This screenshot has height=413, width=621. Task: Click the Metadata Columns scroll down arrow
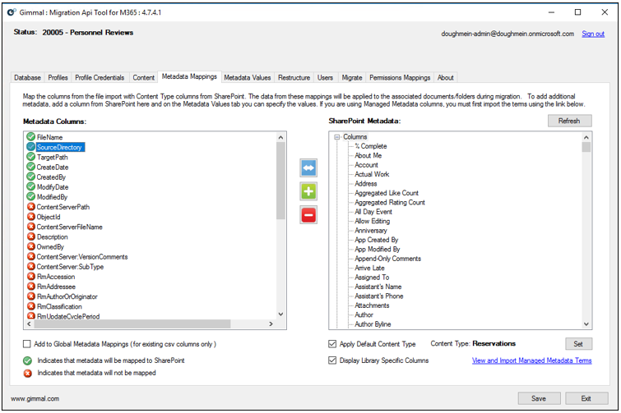click(x=280, y=314)
